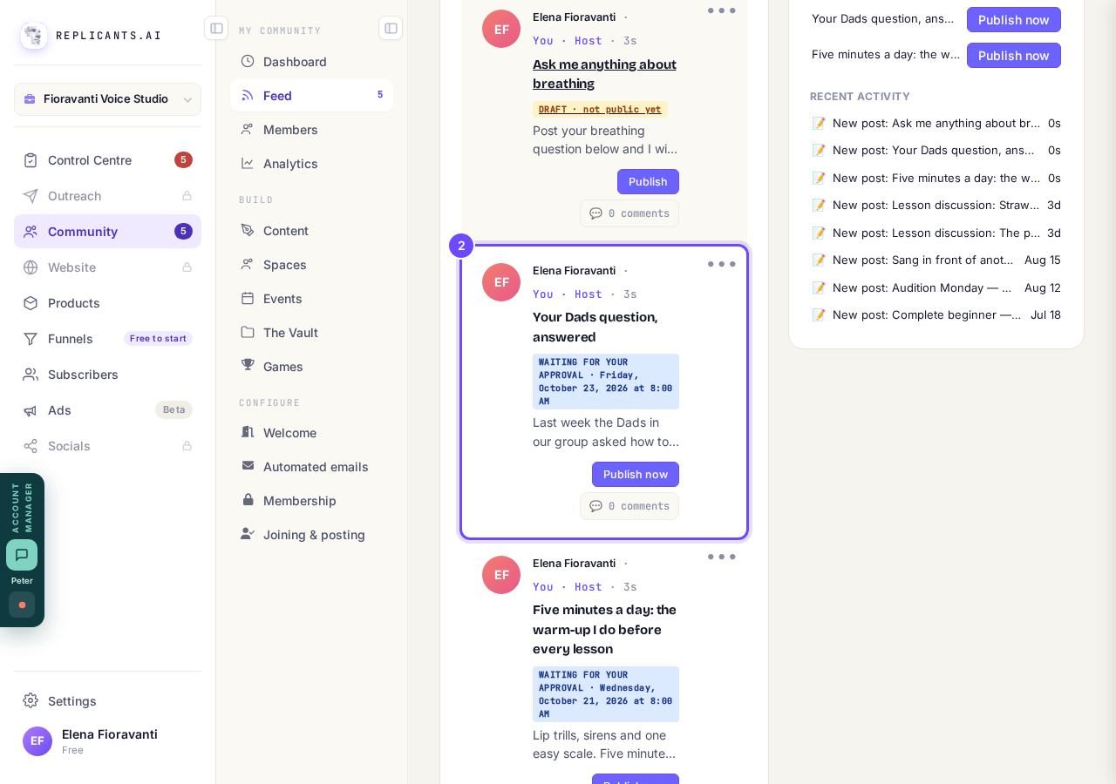1116x784 pixels.
Task: Click the Control Centre clipboard icon
Action: point(31,160)
